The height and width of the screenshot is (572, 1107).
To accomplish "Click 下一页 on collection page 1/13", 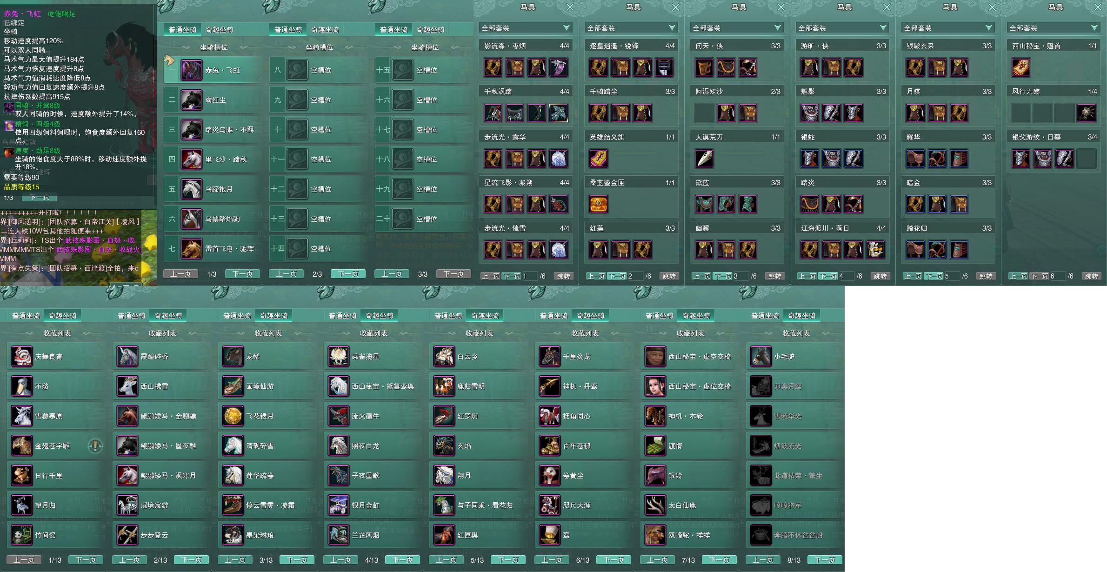I will pyautogui.click(x=86, y=560).
